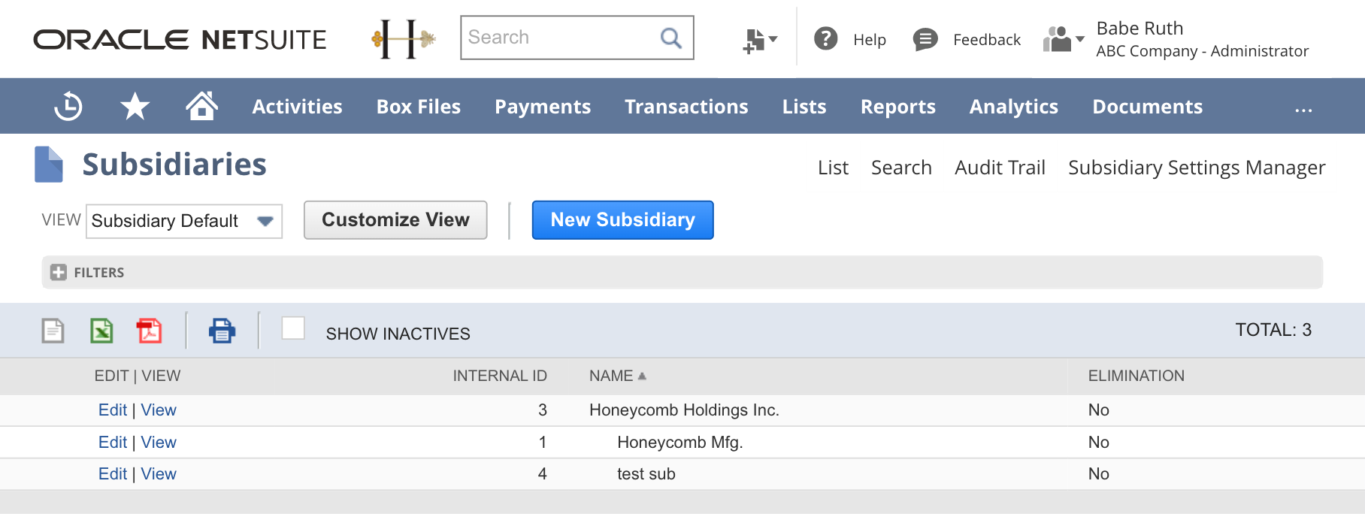Open the Subsidiary Default view dropdown
Screen dimensions: 1365x514
pyautogui.click(x=184, y=221)
